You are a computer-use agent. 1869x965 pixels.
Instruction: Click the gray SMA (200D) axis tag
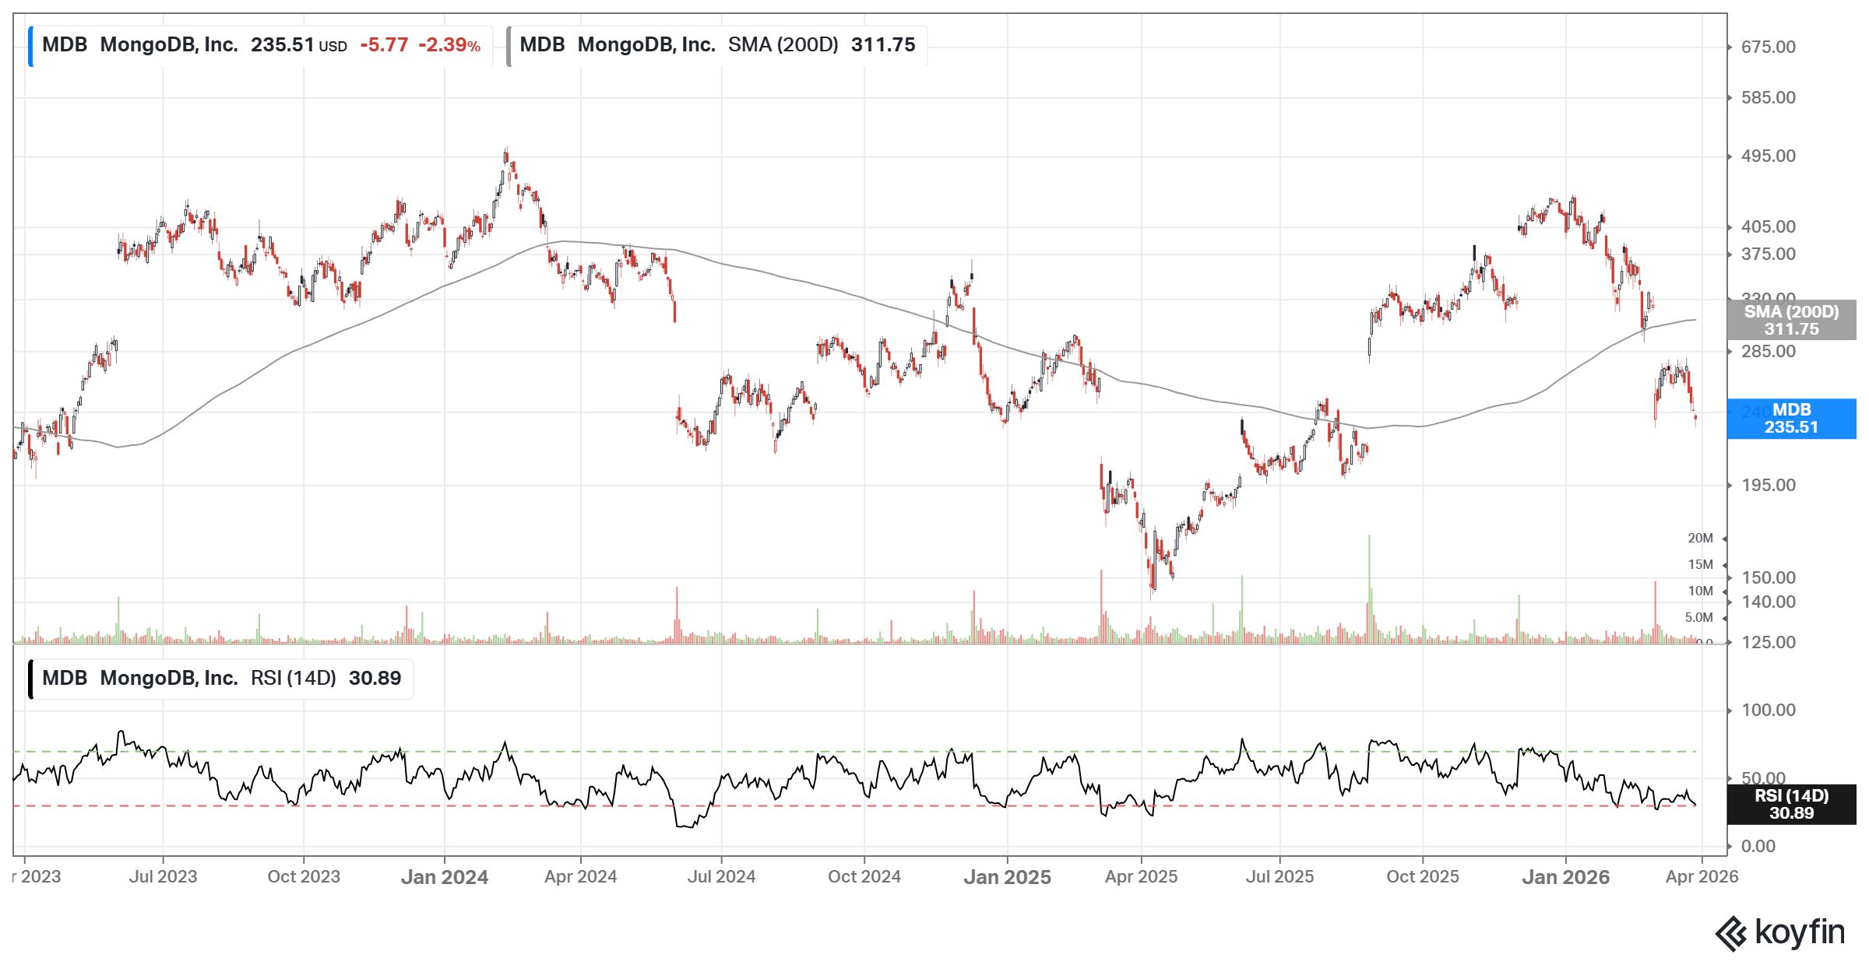(1790, 320)
